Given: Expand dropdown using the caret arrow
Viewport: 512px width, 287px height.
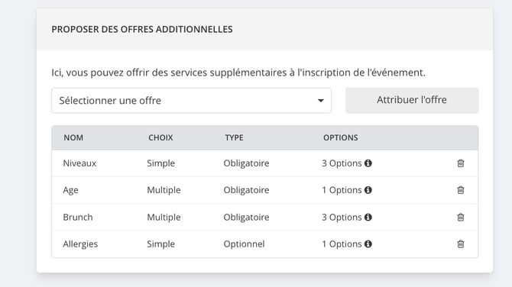Looking at the screenshot, I should 321,101.
